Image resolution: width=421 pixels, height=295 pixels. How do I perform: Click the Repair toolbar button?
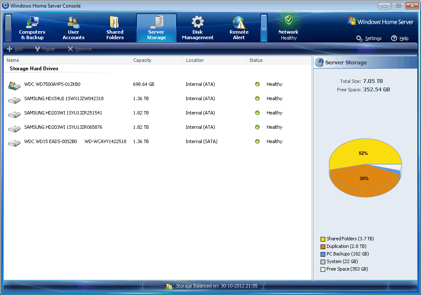point(45,49)
